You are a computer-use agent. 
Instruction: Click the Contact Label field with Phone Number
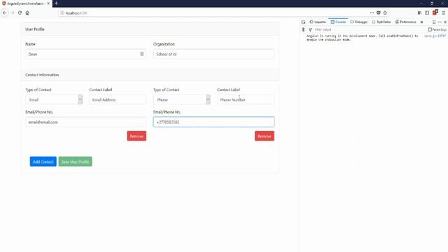(246, 99)
